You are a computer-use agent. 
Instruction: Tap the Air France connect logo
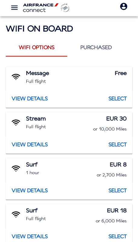point(41,8)
